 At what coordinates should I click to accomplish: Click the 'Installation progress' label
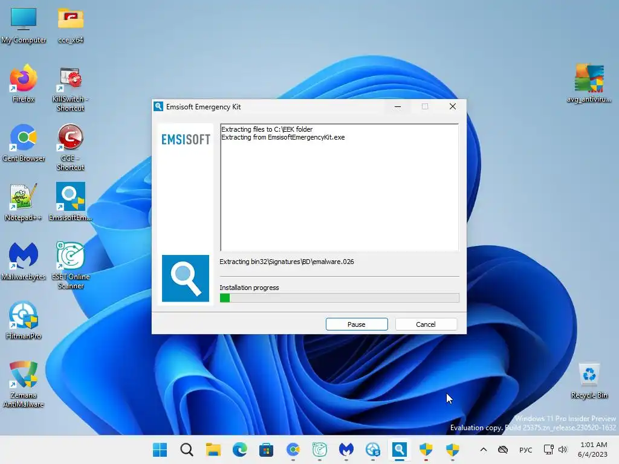click(x=249, y=288)
